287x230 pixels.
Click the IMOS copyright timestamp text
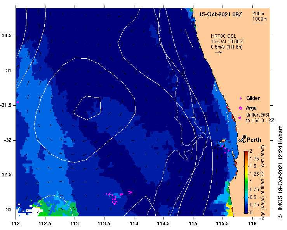pos(280,172)
